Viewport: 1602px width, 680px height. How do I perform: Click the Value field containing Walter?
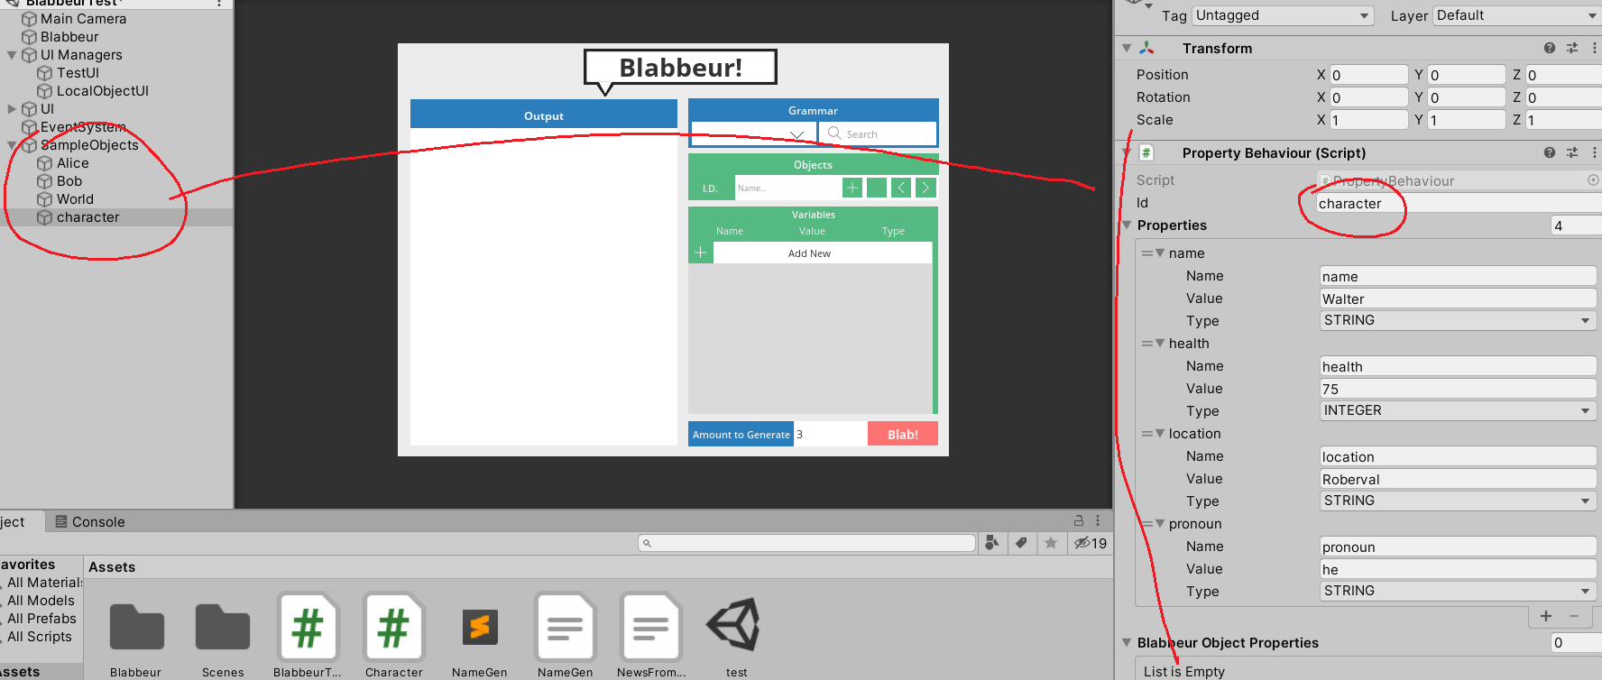(x=1458, y=299)
